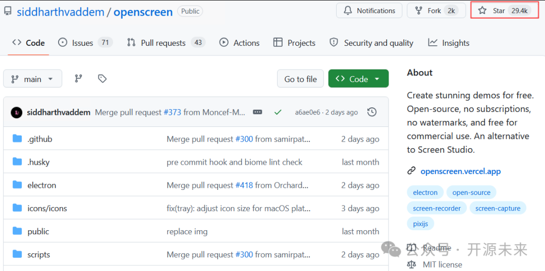The image size is (545, 271).
Task: Open the electron folder
Action: (x=42, y=185)
